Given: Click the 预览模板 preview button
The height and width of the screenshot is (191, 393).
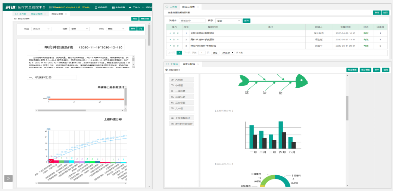Looking at the screenshot, I should click(352, 70).
